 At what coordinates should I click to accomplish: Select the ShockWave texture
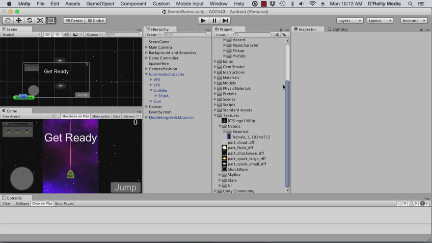point(238,169)
